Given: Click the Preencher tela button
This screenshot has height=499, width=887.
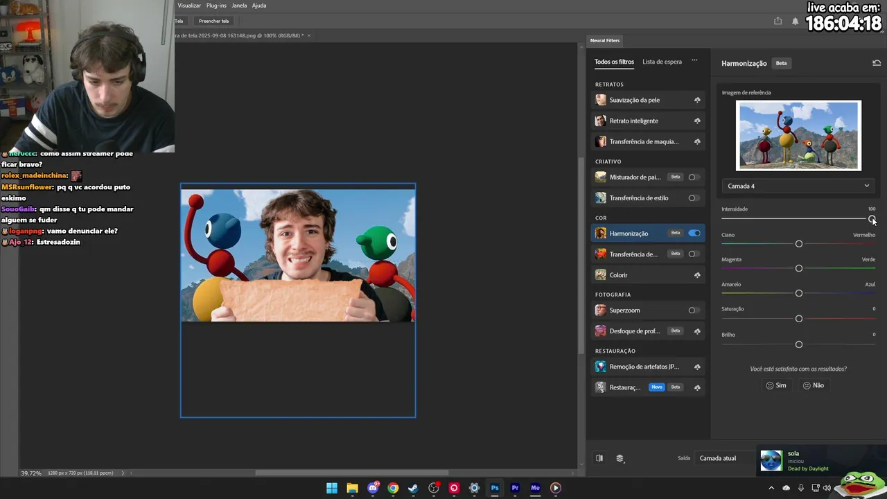Looking at the screenshot, I should point(213,21).
